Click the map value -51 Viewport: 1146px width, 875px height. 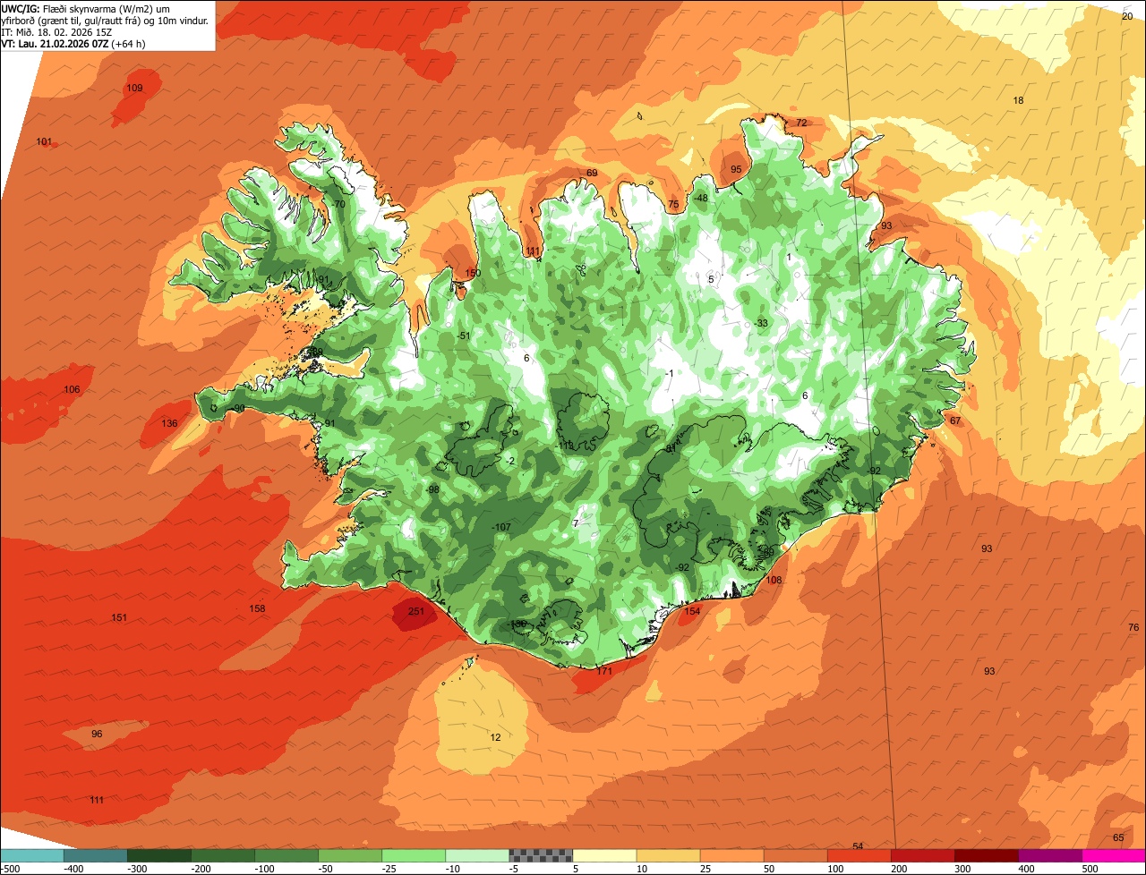[x=463, y=336]
